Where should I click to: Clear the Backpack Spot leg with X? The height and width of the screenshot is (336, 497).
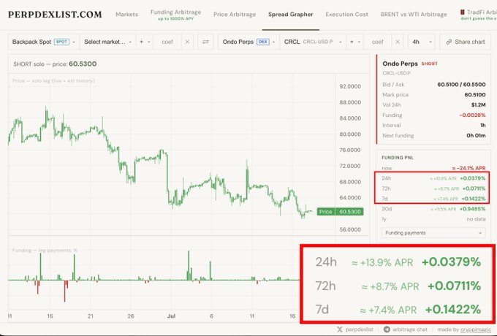[187, 42]
